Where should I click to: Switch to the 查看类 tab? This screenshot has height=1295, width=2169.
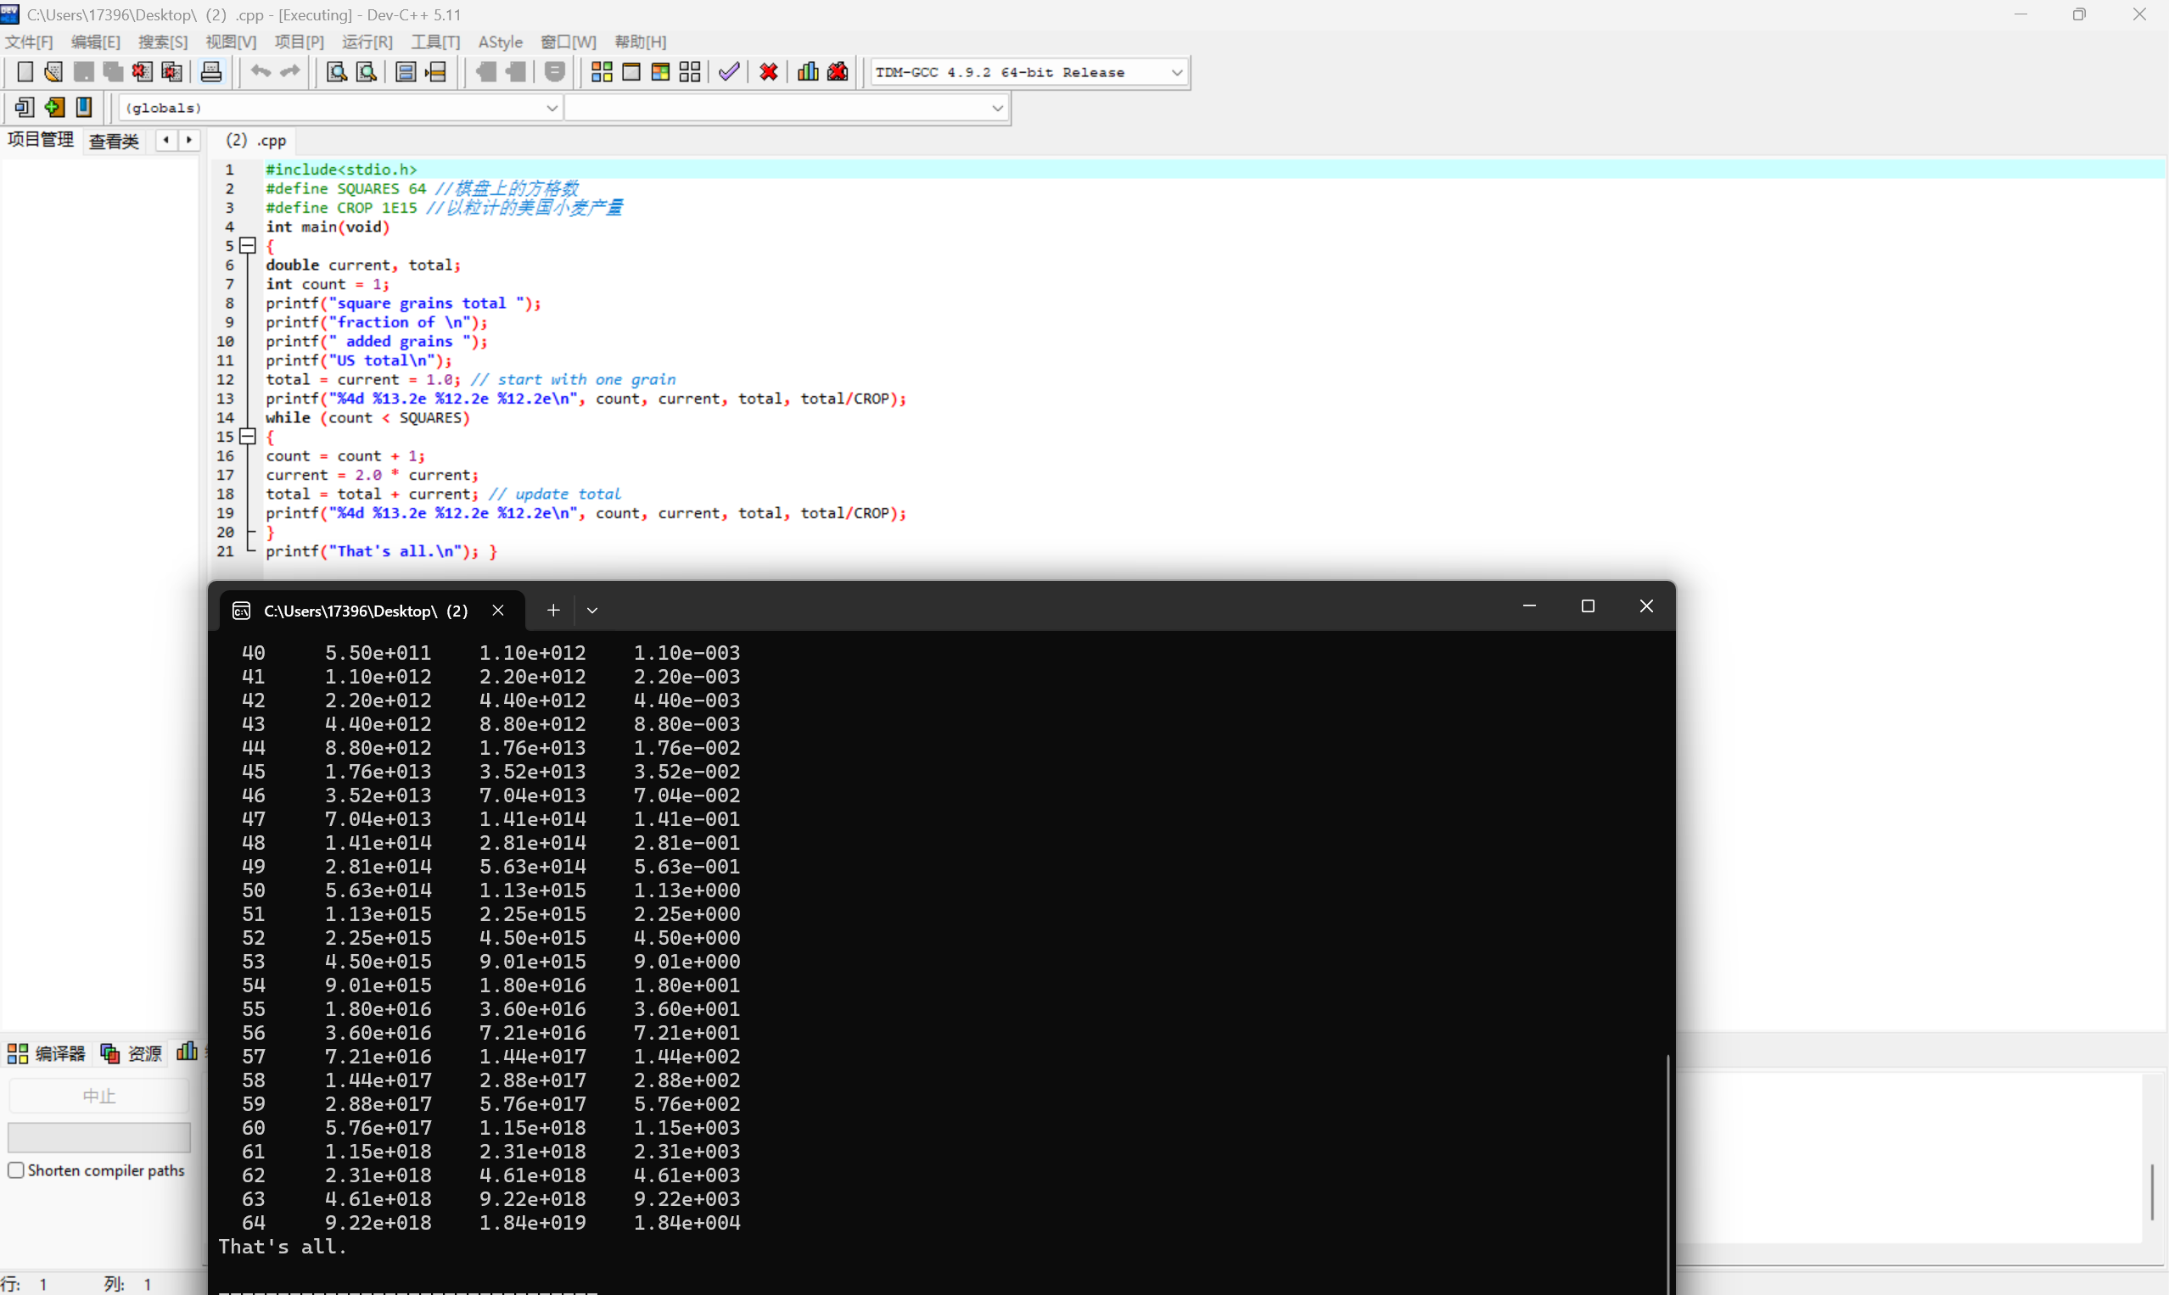tap(114, 142)
